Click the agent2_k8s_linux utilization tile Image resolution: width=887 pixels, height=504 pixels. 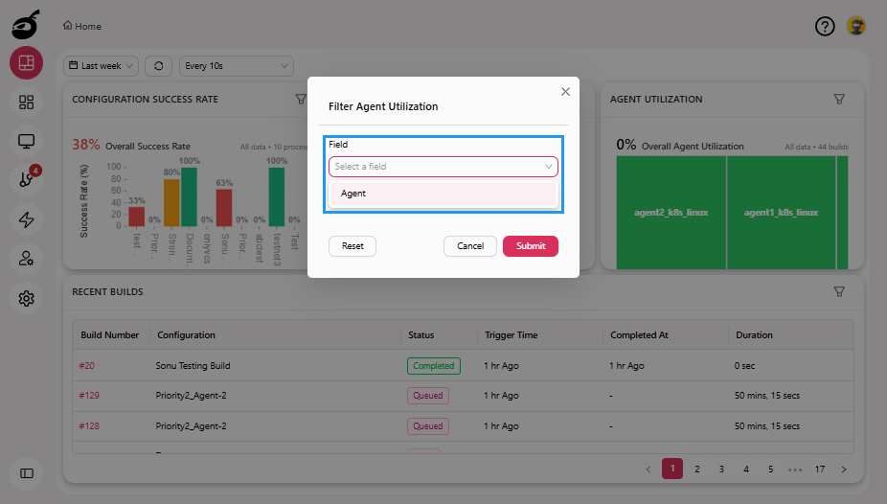pyautogui.click(x=671, y=213)
